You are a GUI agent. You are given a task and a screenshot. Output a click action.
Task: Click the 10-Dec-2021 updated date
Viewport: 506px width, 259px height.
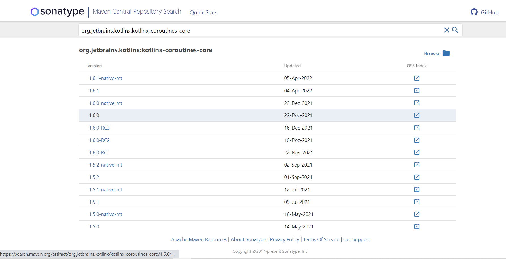[x=298, y=140]
